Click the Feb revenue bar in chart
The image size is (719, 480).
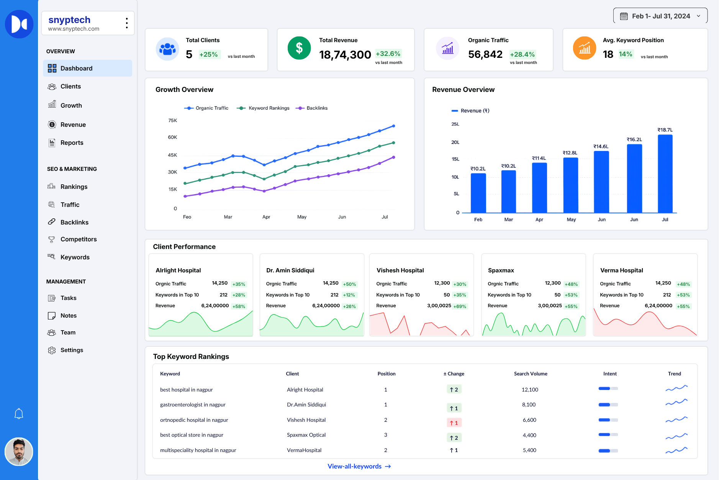click(478, 193)
